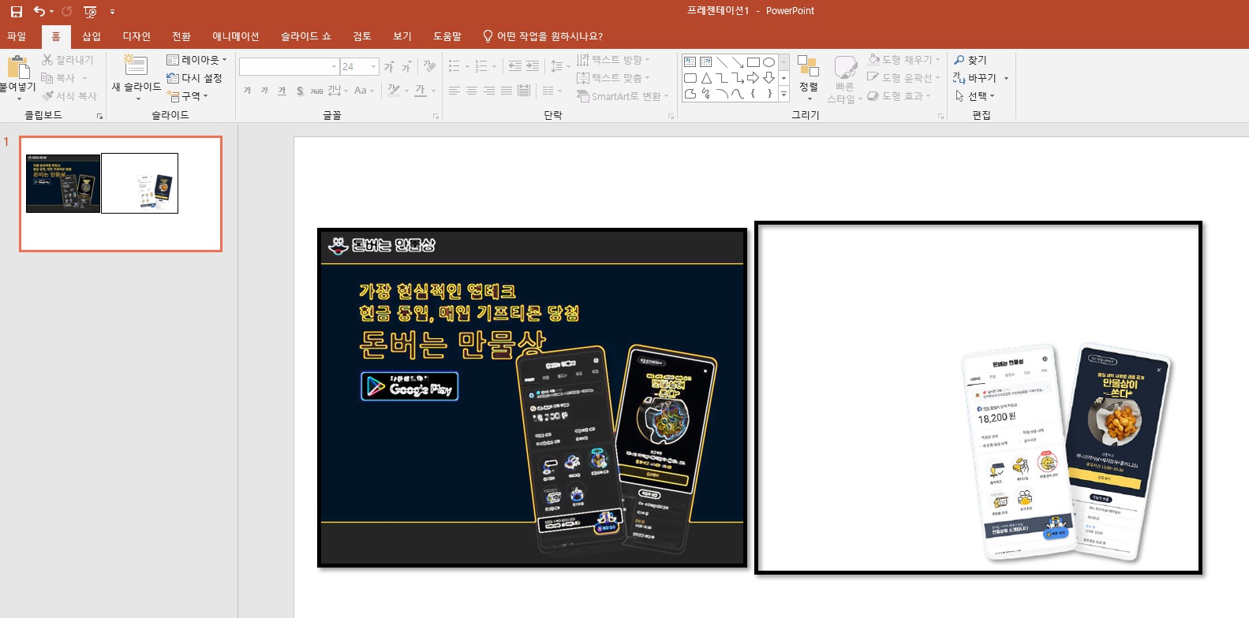Switch to the 삽입 ribbon tab

pyautogui.click(x=92, y=36)
